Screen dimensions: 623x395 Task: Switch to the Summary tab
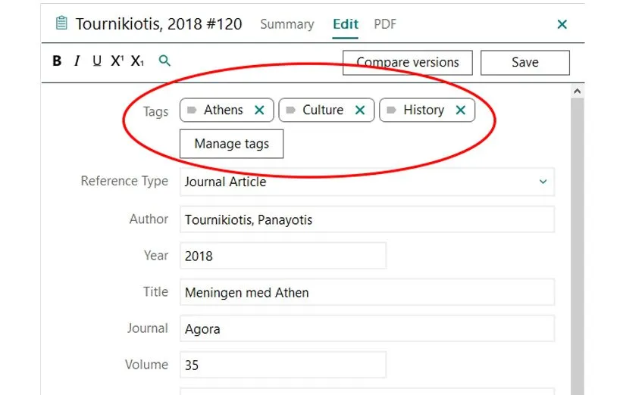click(286, 24)
